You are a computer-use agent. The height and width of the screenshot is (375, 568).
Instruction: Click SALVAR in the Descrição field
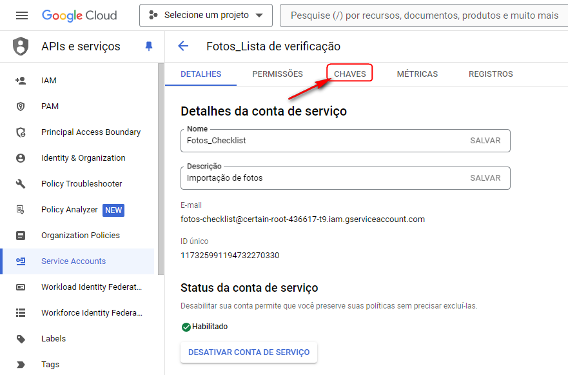[485, 178]
